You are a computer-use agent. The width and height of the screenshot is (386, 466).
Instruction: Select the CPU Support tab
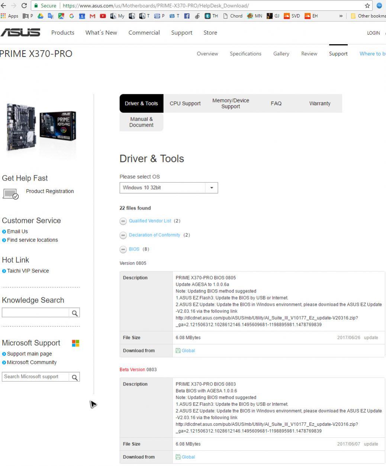coord(185,103)
